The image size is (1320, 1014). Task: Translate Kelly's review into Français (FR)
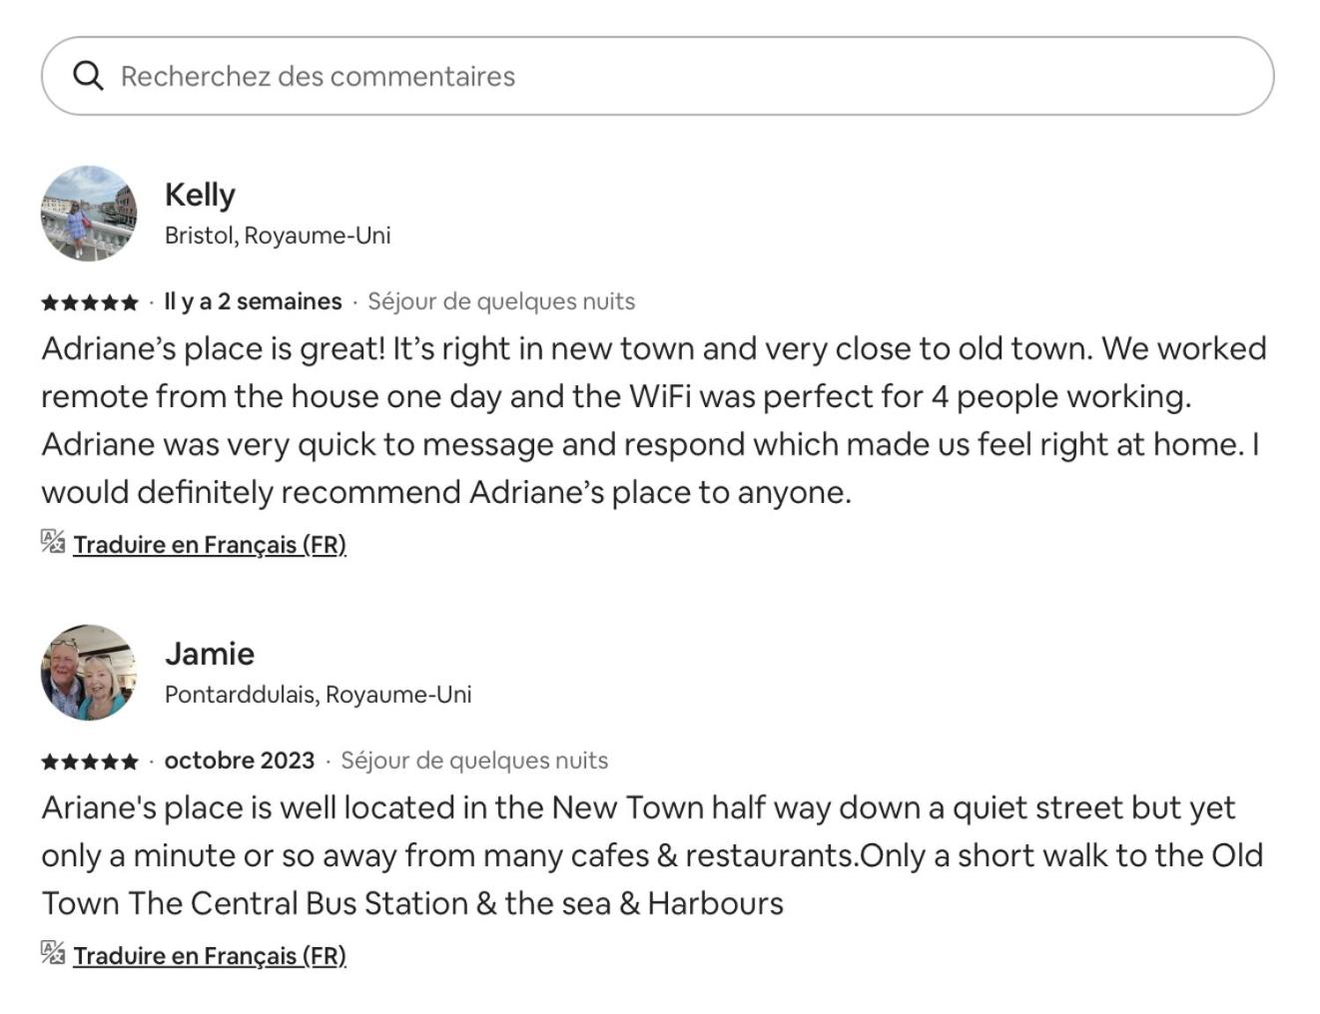[x=210, y=545]
